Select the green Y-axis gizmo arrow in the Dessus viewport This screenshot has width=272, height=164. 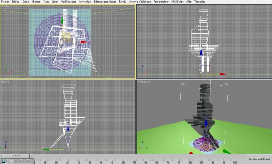(62, 20)
